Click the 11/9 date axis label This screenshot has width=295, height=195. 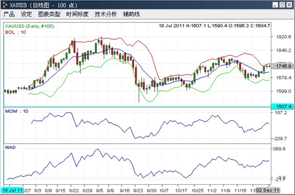point(225,191)
